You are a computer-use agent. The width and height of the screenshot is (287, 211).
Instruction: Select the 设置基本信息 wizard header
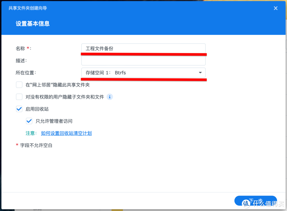tap(33, 24)
